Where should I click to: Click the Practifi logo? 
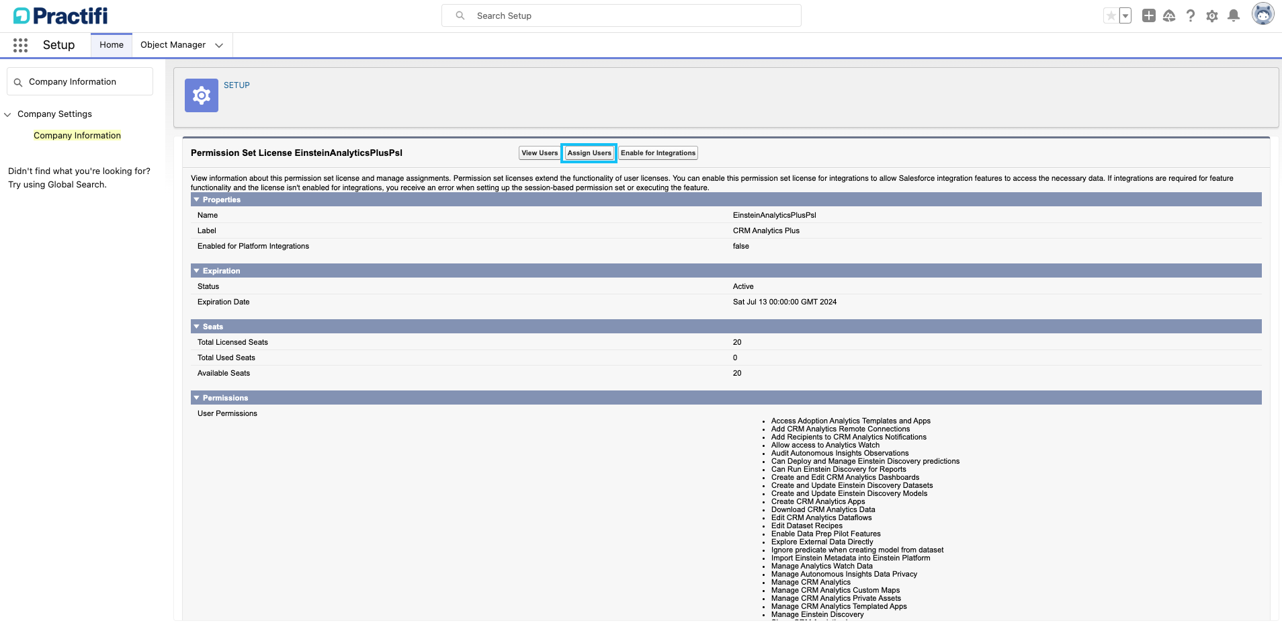click(x=60, y=15)
